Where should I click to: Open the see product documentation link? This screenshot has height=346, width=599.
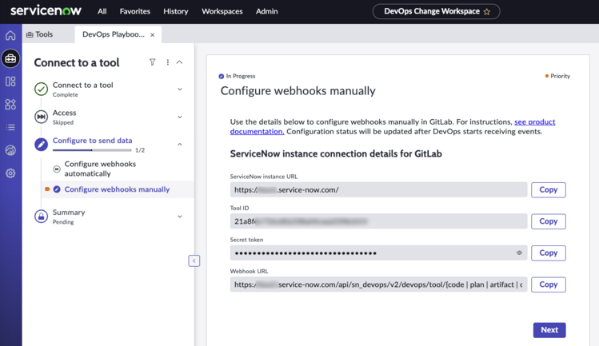(x=534, y=121)
